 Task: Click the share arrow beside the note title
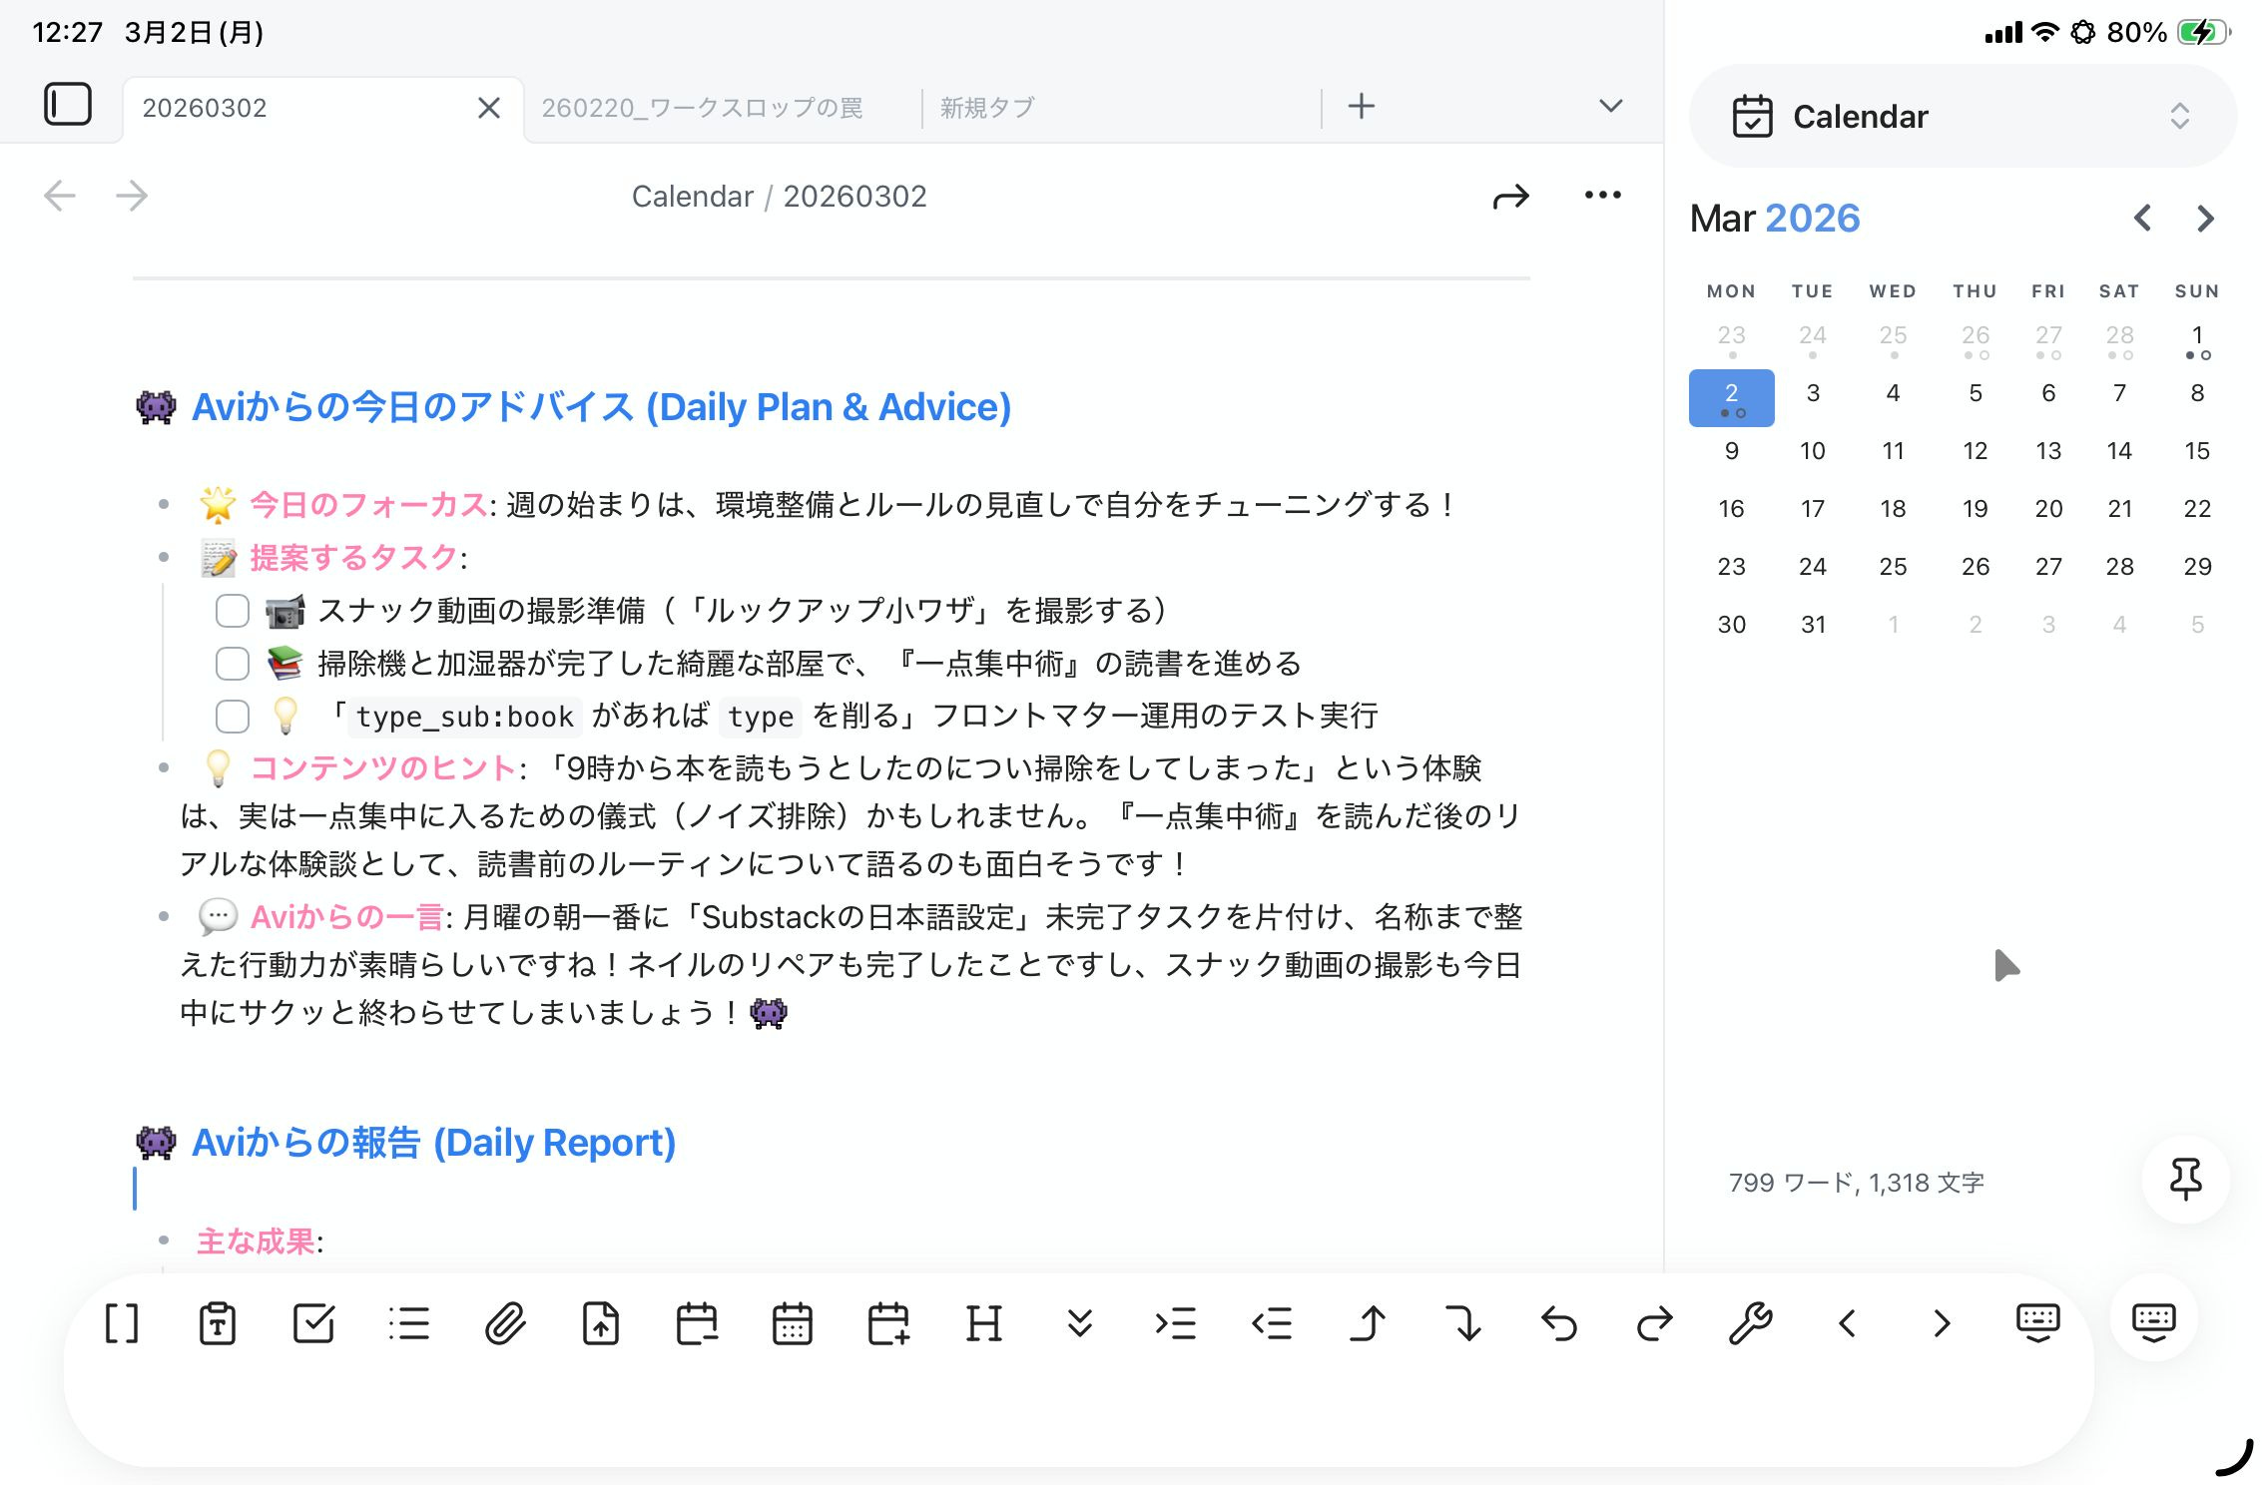click(1510, 197)
